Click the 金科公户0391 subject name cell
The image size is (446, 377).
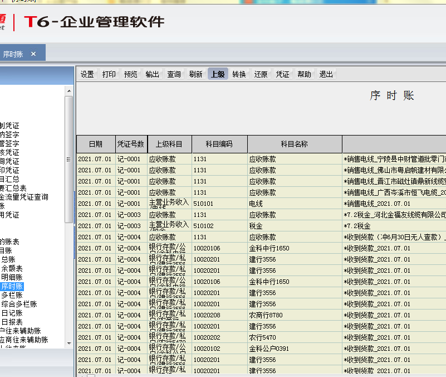tap(295, 349)
